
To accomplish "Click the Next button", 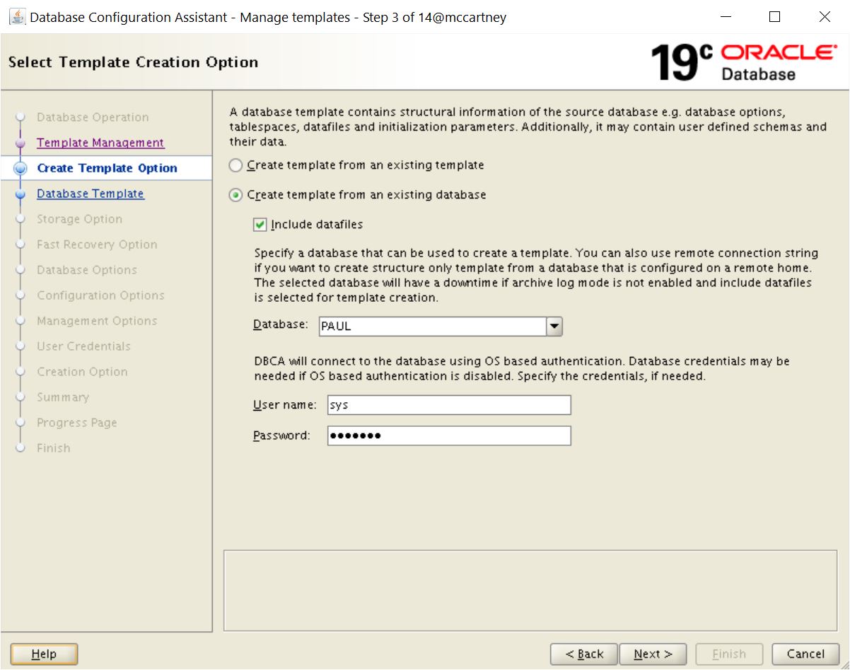I will pyautogui.click(x=653, y=654).
